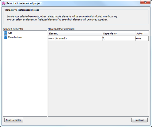Click the app logo in title bar

4,3
